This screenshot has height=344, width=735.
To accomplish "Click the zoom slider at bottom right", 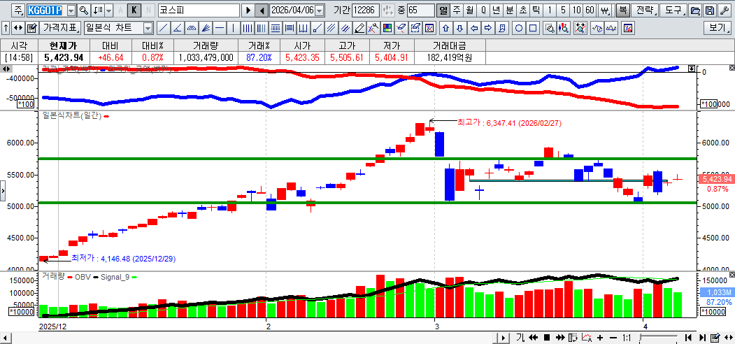I will (x=659, y=337).
